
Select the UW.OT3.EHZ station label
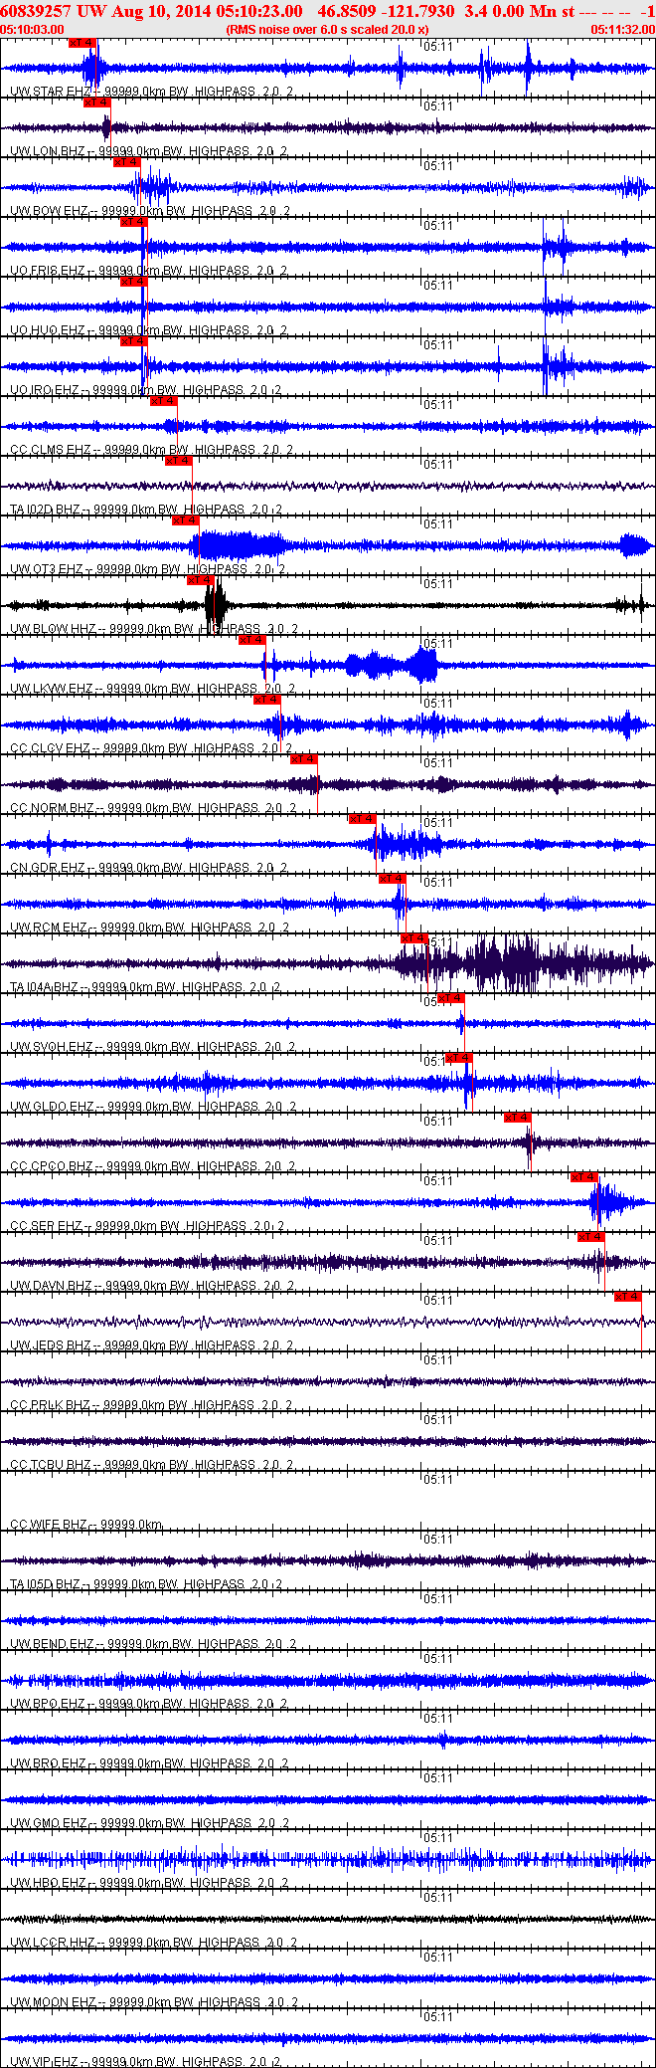[x=47, y=569]
